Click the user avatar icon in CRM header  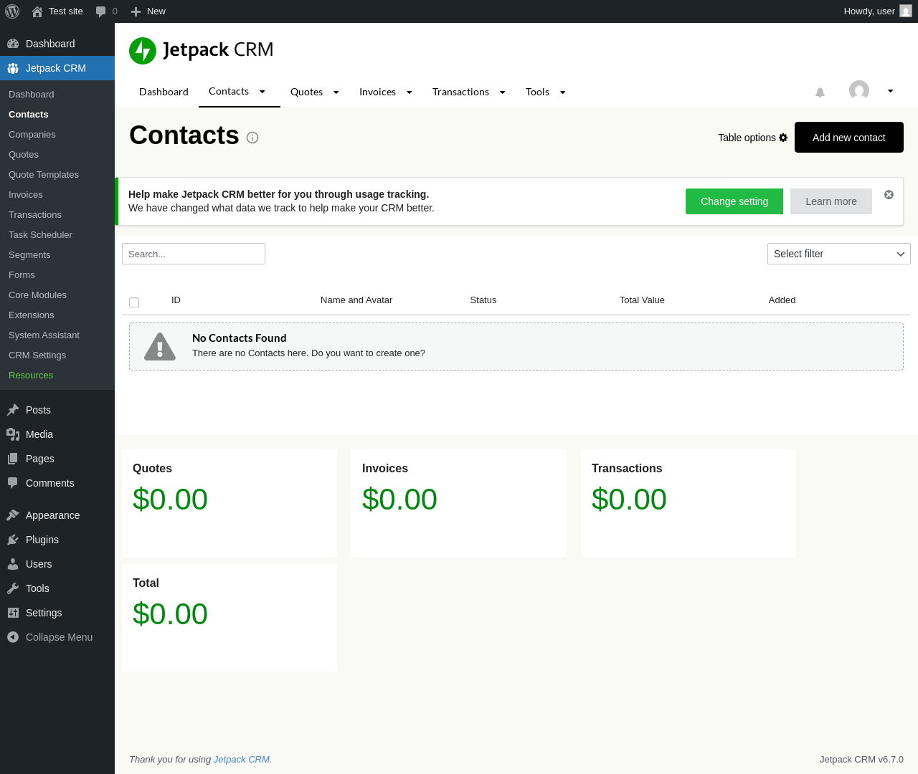click(858, 90)
